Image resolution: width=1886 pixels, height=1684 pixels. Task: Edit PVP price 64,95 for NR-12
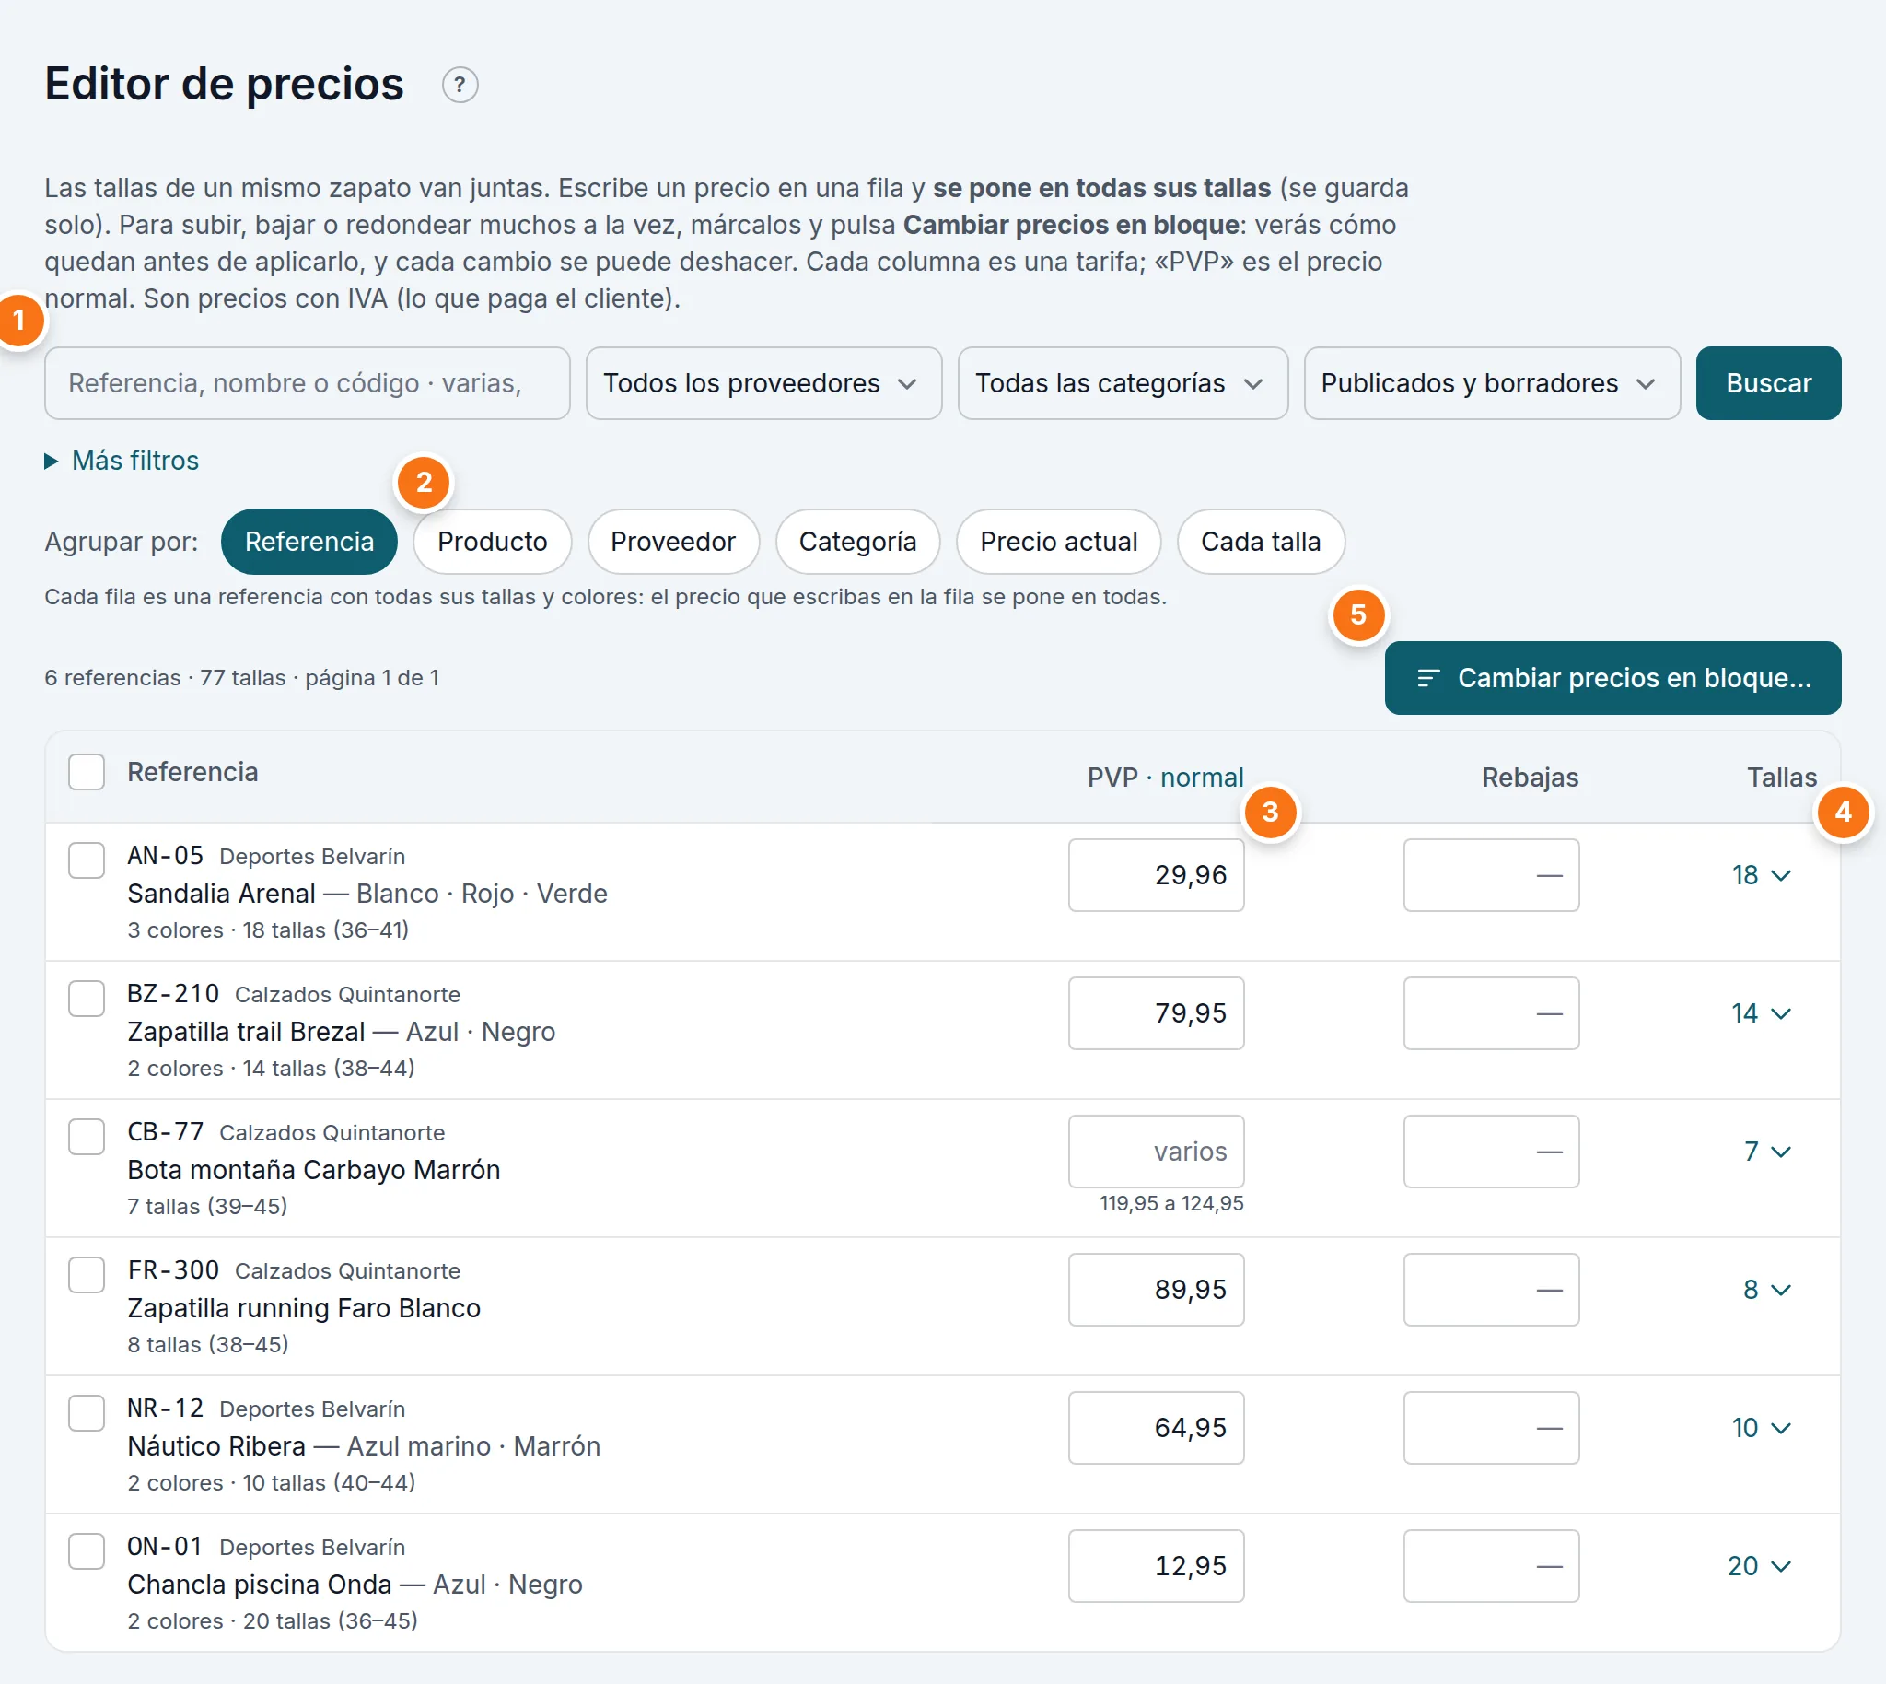click(x=1156, y=1428)
